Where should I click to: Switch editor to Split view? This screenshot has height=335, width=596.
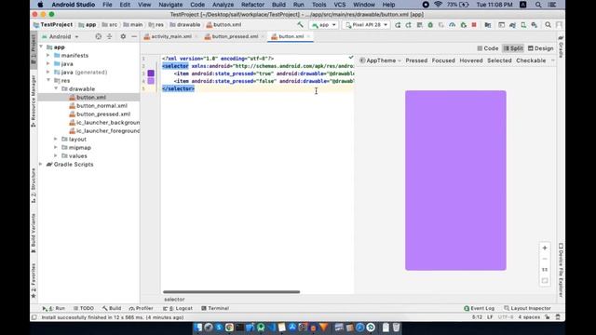point(513,48)
